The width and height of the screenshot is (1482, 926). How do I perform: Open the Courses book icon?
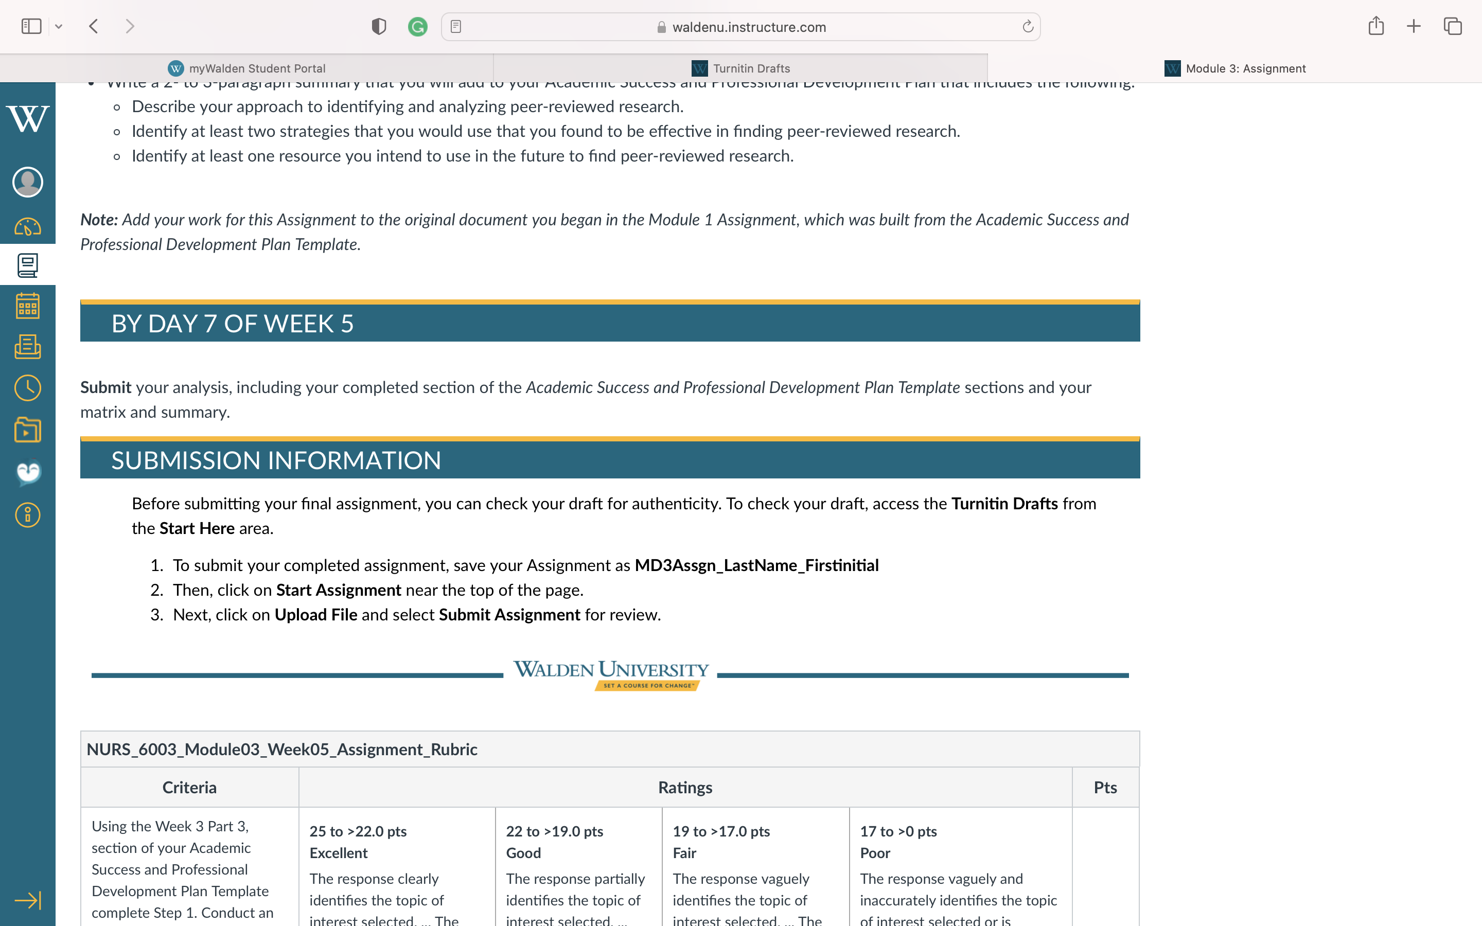28,265
